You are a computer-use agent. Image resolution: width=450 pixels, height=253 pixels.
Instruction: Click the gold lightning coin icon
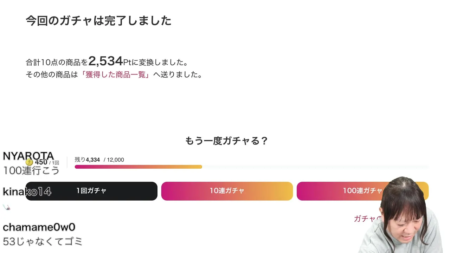pyautogui.click(x=30, y=162)
